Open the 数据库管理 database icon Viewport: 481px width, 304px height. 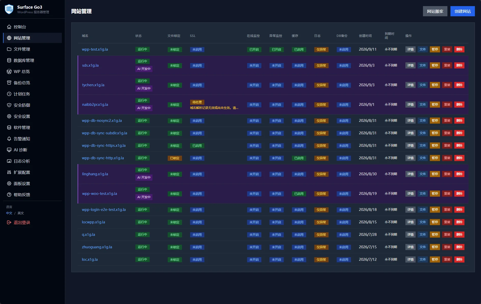point(9,60)
